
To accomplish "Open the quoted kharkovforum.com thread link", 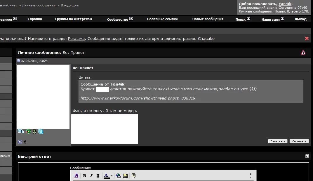I will (x=138, y=98).
